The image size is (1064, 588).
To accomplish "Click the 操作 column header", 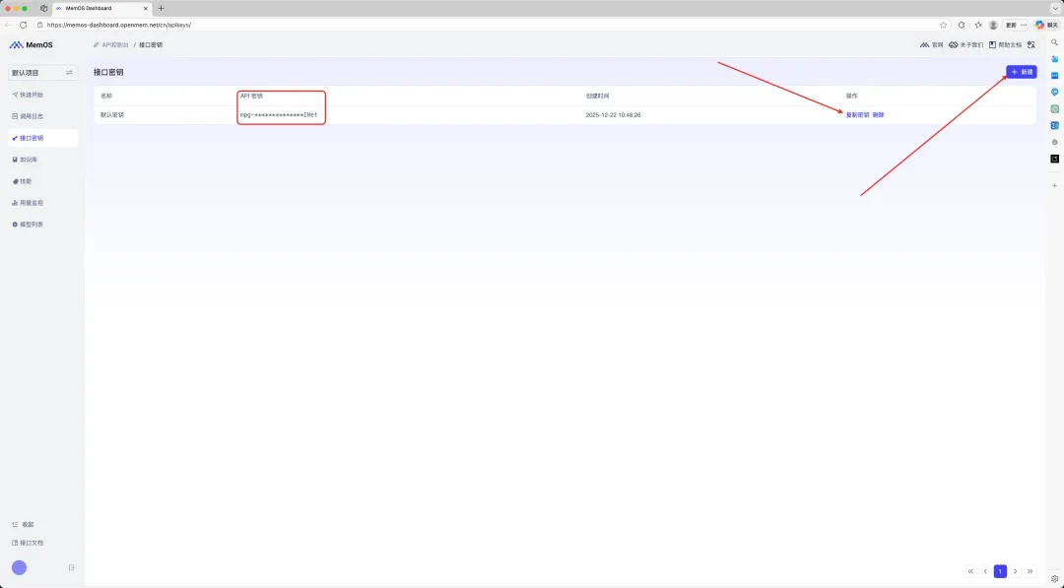I will coord(851,97).
